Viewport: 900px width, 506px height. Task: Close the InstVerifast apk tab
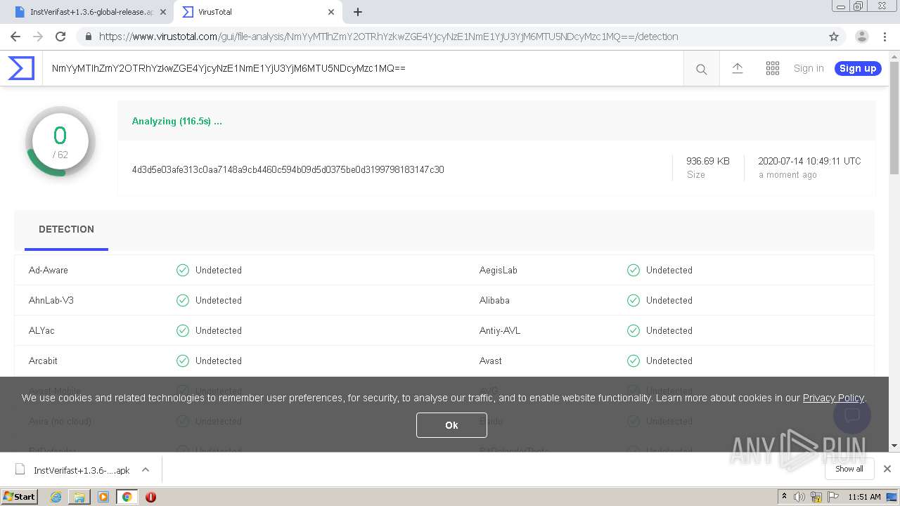pyautogui.click(x=163, y=12)
